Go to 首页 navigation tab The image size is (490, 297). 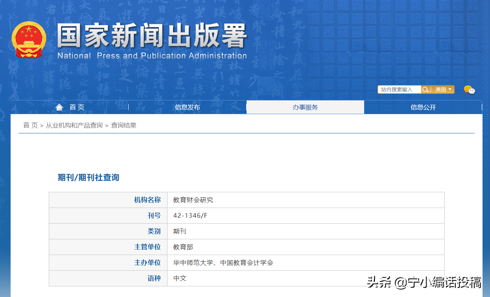(x=70, y=107)
